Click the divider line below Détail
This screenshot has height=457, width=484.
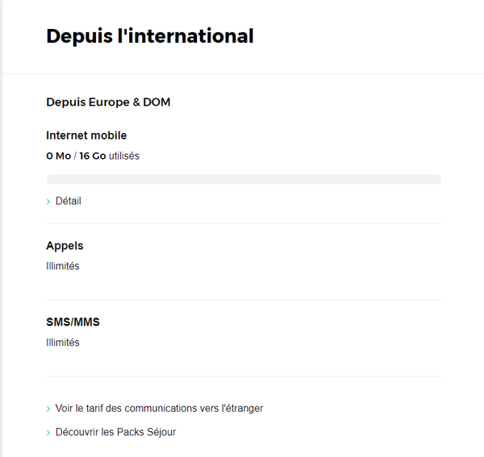coord(243,223)
